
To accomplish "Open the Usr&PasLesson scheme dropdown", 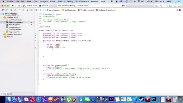I will [x=30, y=6].
